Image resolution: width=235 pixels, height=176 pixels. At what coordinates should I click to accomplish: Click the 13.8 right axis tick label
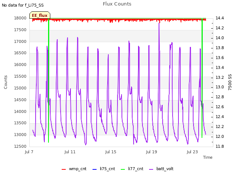pyautogui.click(x=220, y=48)
